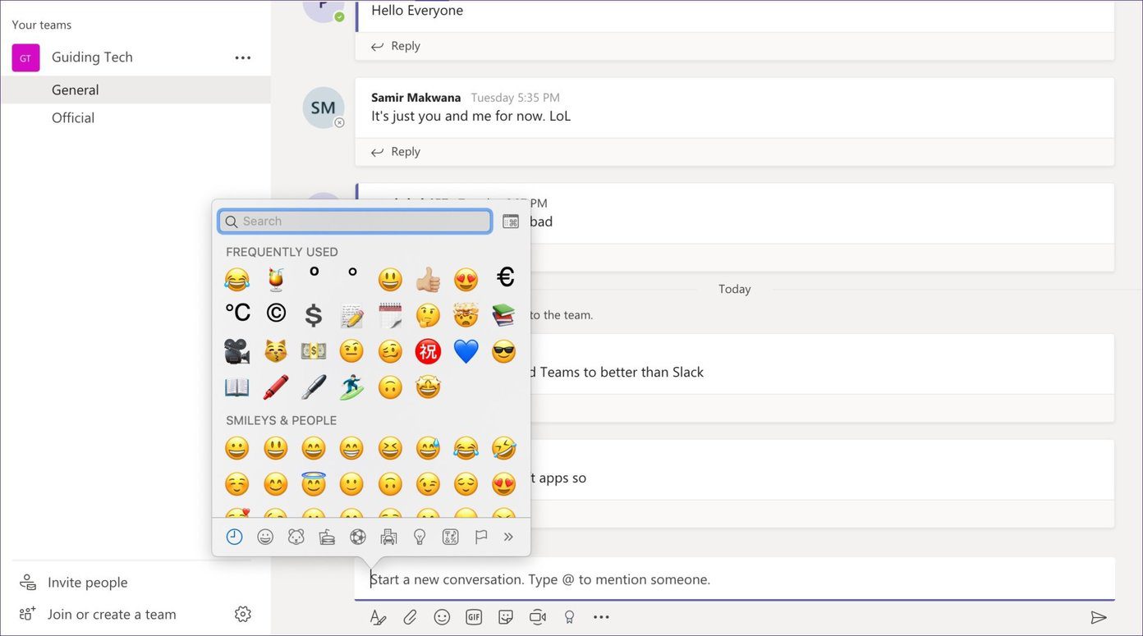
Task: Expand more emoji categories chevron
Action: [508, 537]
